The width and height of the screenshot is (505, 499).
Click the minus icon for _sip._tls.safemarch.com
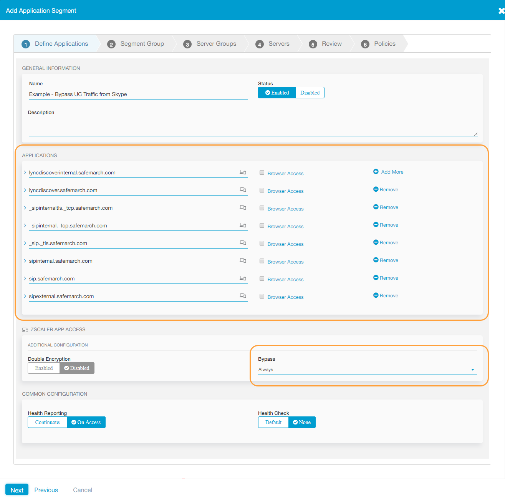click(376, 242)
